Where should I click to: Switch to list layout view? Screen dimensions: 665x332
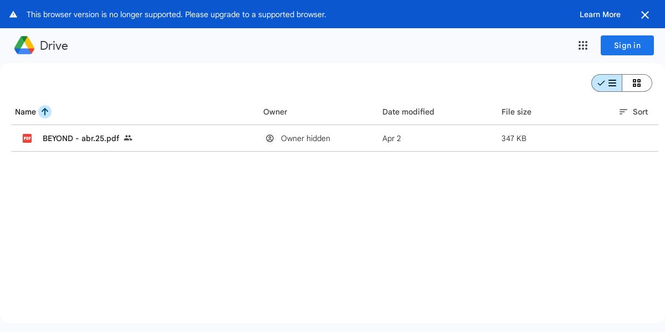[607, 83]
